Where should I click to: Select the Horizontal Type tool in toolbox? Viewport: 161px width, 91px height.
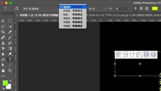[x=10, y=59]
